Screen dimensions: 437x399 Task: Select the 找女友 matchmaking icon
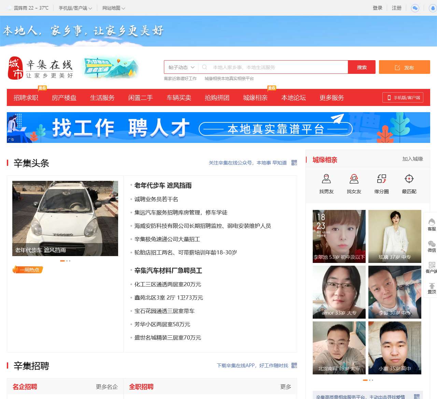354,184
